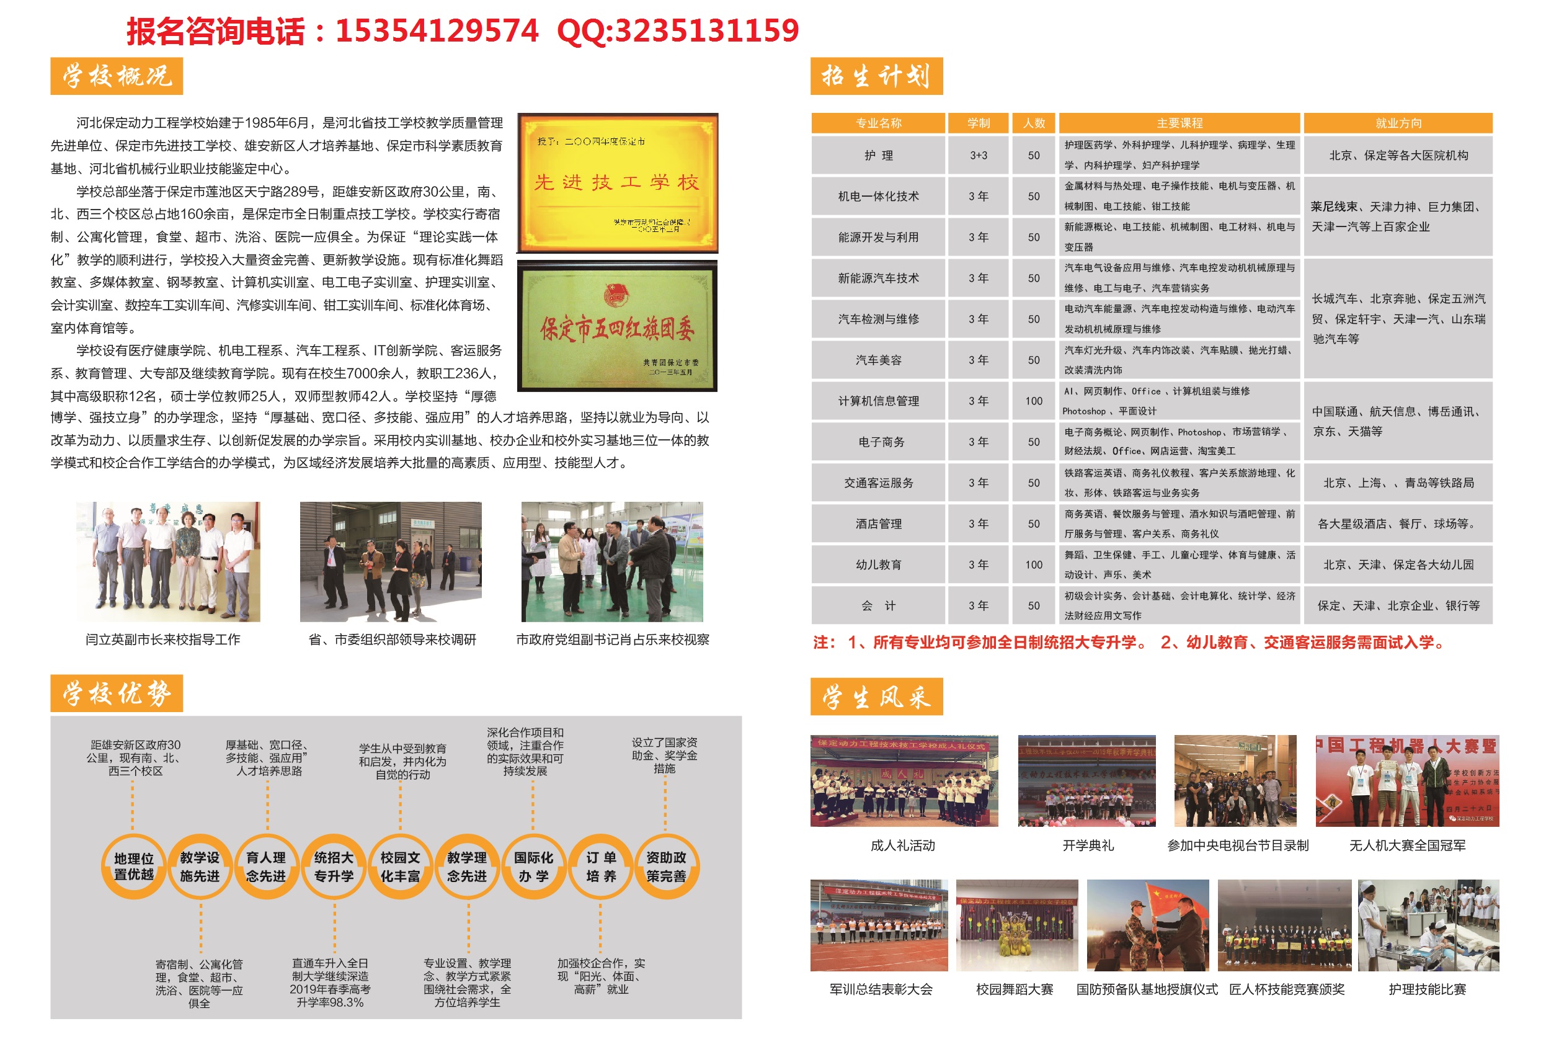Select the 能源开发与利用 major cell
The width and height of the screenshot is (1546, 1052).
coord(878,237)
